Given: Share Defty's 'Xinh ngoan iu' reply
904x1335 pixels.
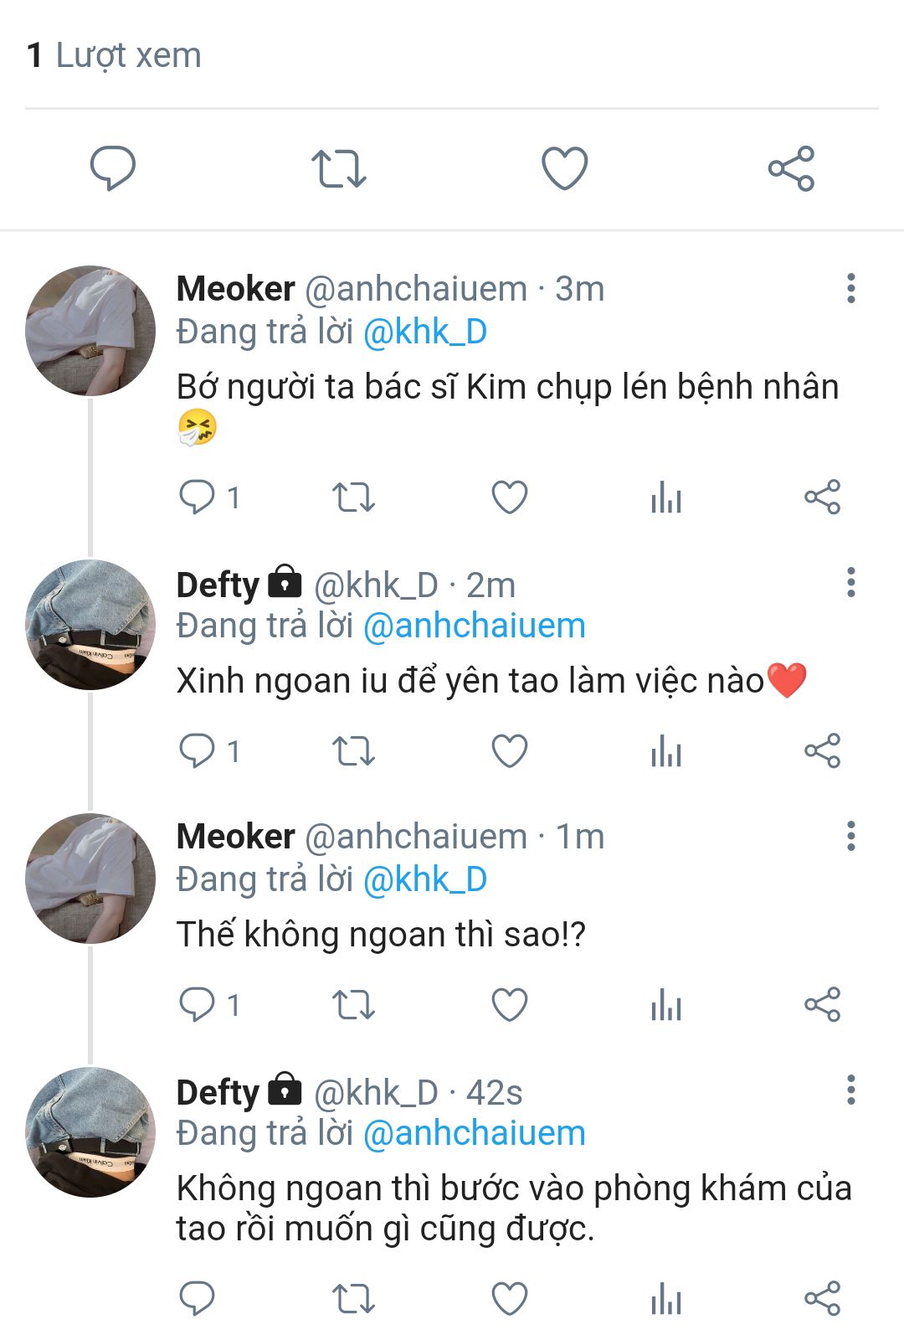Looking at the screenshot, I should point(822,750).
